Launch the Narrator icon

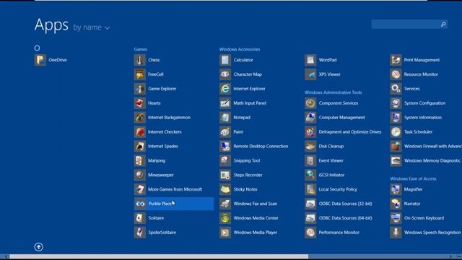click(396, 204)
